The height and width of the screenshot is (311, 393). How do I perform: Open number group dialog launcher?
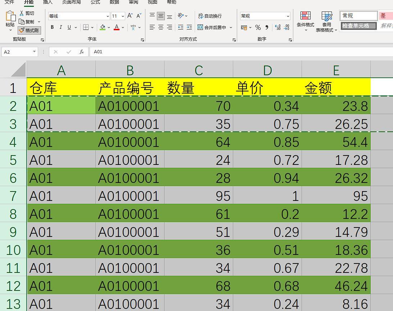pos(290,40)
